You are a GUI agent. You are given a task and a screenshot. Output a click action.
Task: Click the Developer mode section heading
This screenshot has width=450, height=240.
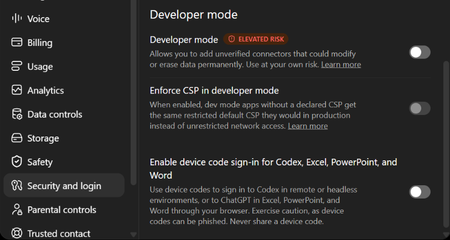pos(193,14)
